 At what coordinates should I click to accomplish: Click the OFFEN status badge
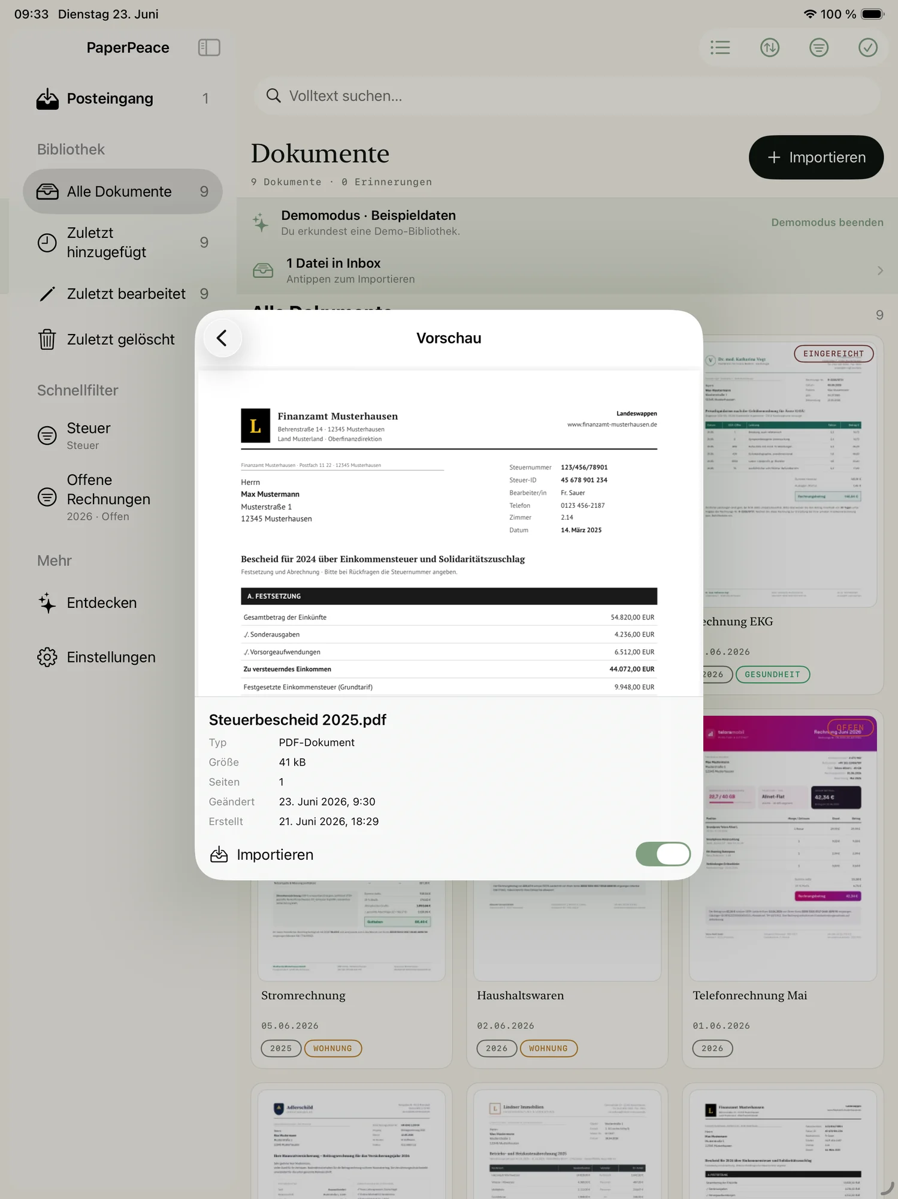(x=850, y=727)
